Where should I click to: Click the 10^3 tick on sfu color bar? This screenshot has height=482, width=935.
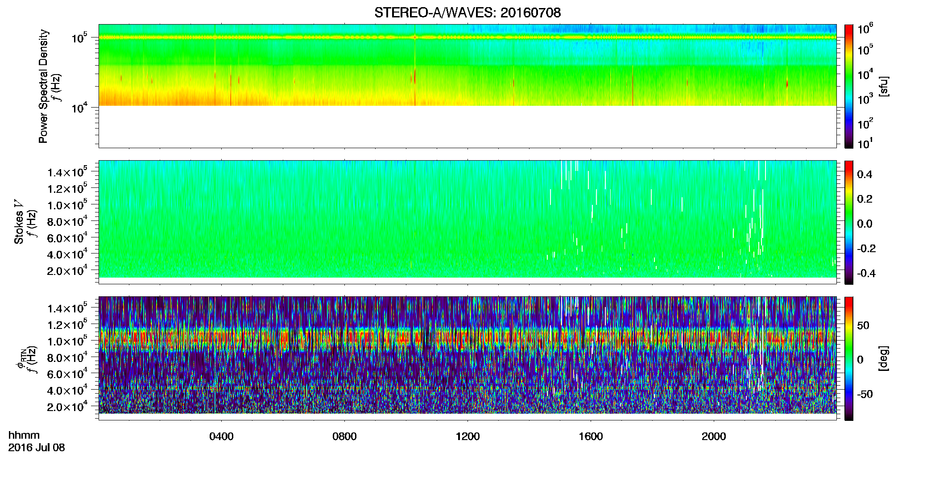pyautogui.click(x=865, y=99)
